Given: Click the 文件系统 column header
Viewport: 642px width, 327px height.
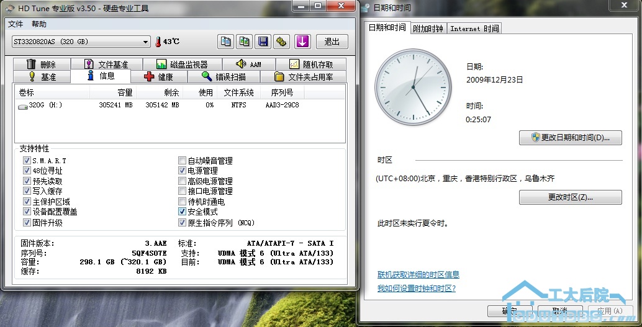Looking at the screenshot, I should [239, 92].
